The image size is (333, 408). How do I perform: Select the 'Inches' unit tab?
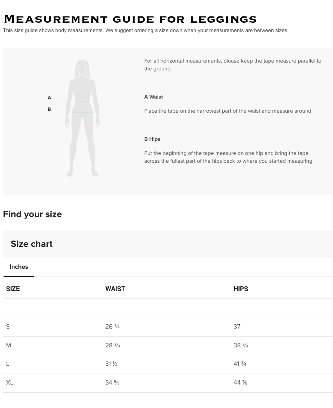point(19,267)
